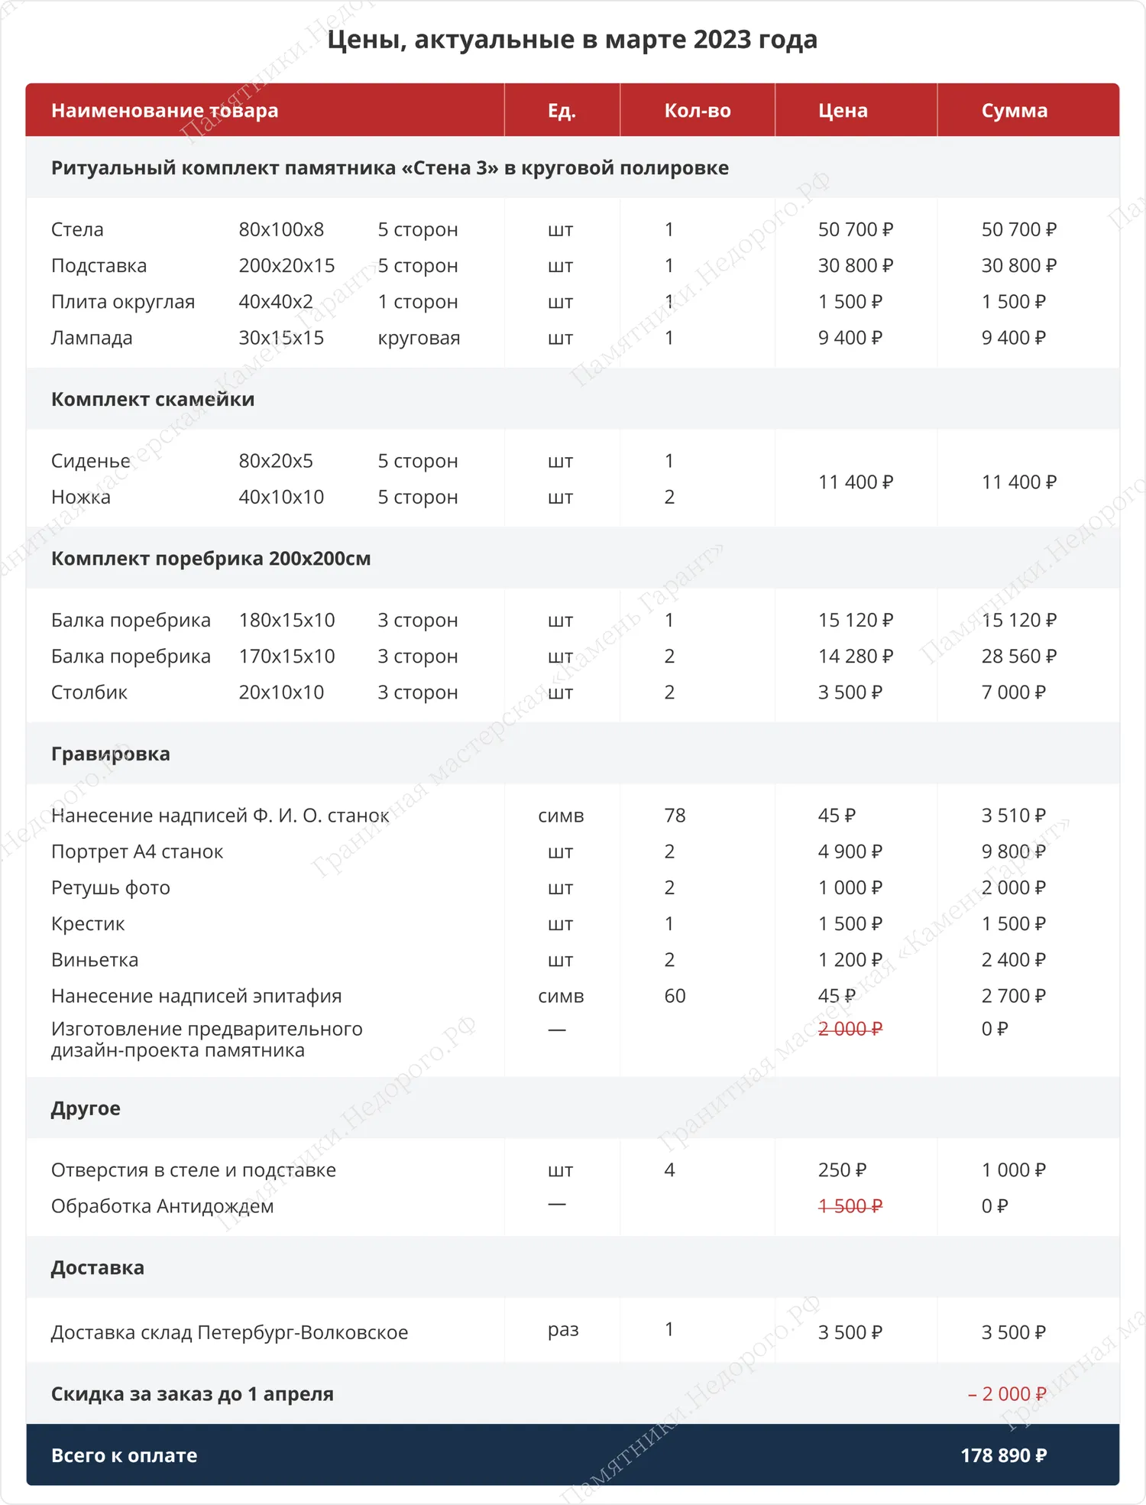The height and width of the screenshot is (1505, 1146).
Task: Click the page title about March 2023 prices
Action: click(x=572, y=39)
